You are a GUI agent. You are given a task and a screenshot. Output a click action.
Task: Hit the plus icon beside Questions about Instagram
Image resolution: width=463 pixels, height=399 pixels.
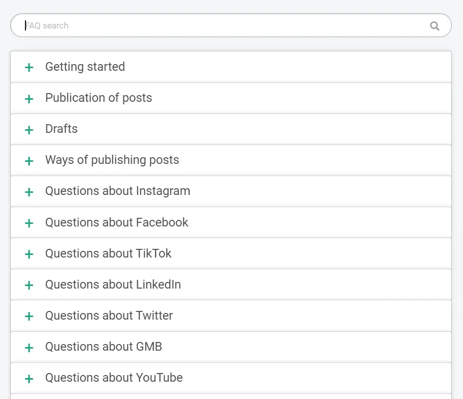pos(29,192)
